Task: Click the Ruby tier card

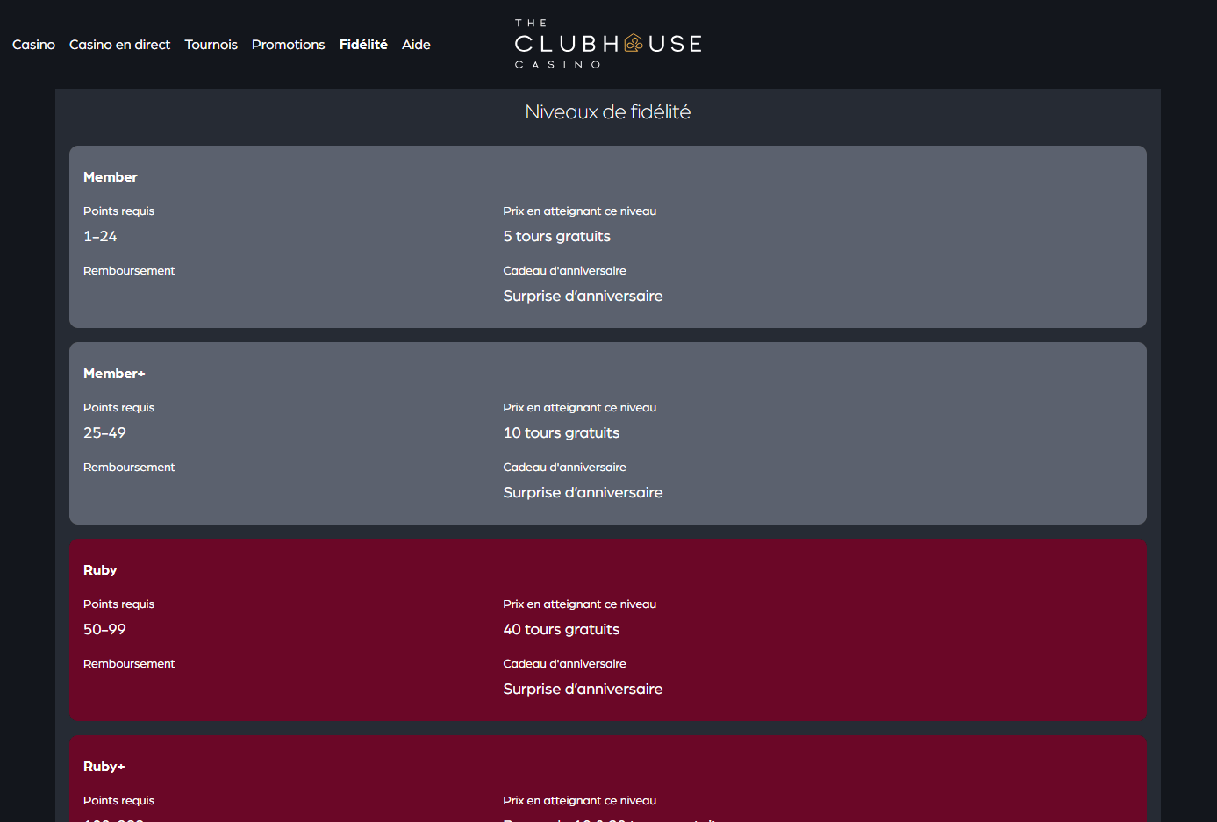Action: click(x=608, y=630)
